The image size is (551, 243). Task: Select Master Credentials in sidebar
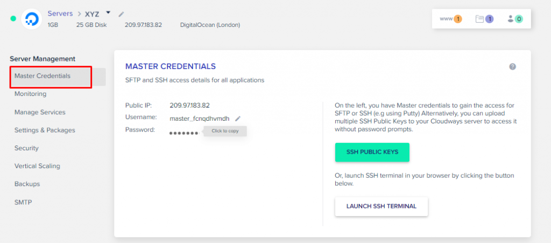point(43,76)
